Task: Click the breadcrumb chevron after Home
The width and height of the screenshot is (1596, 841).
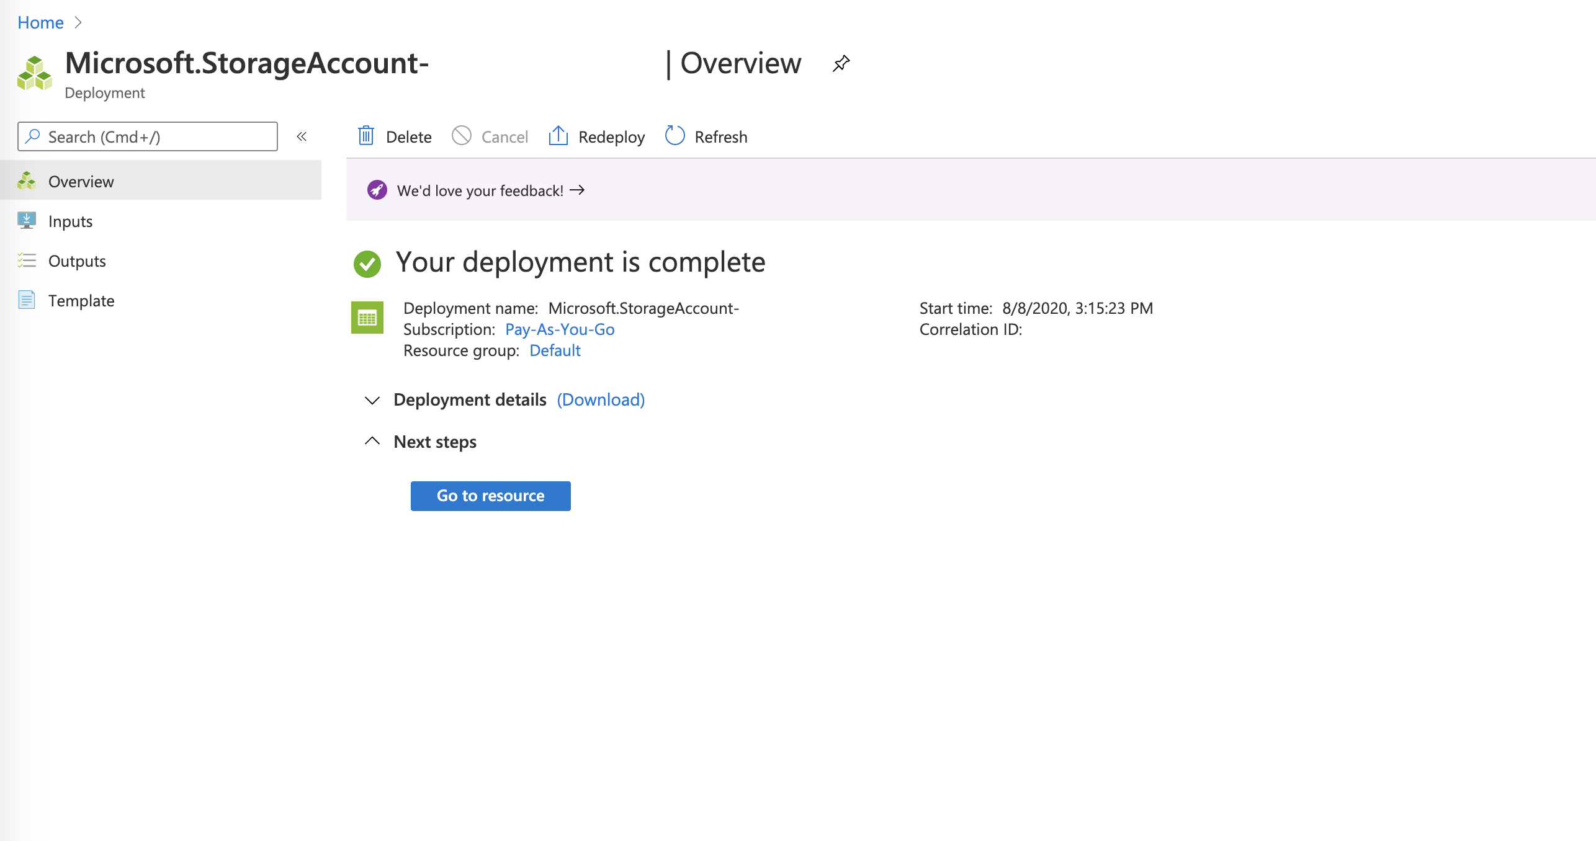Action: pyautogui.click(x=78, y=22)
